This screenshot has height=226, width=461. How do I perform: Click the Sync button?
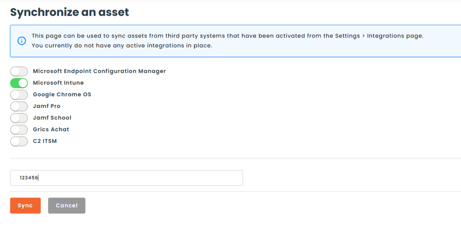(x=25, y=205)
